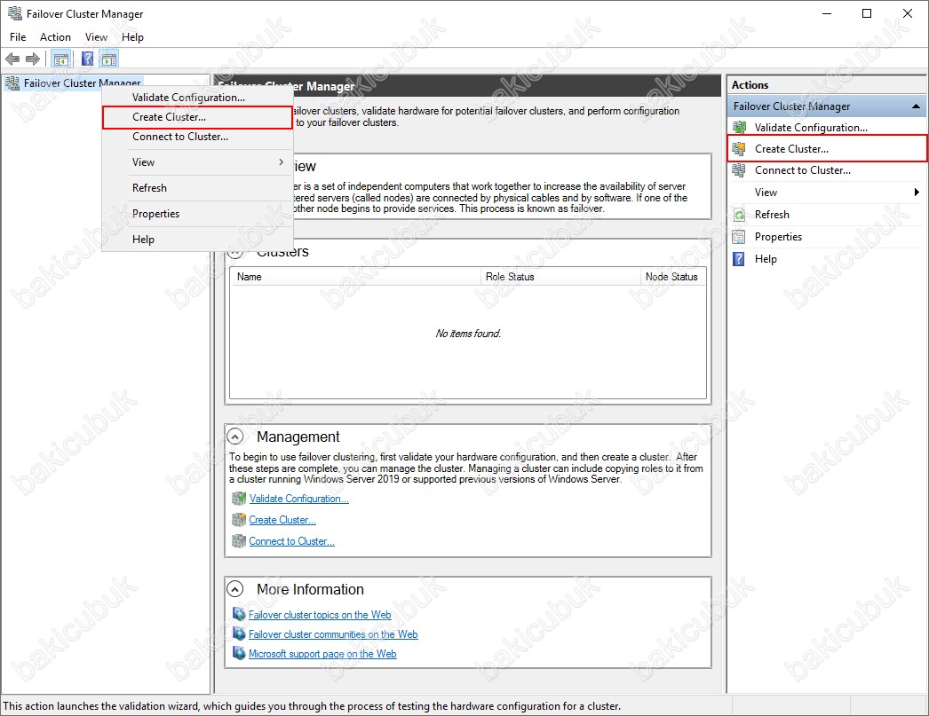Click the globe icon beside Failover cluster topics
This screenshot has height=716, width=929.
(239, 614)
